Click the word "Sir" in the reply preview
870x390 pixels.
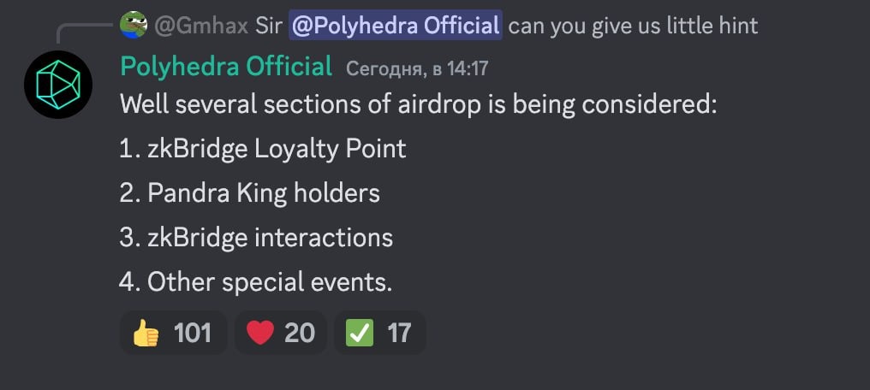coord(269,26)
